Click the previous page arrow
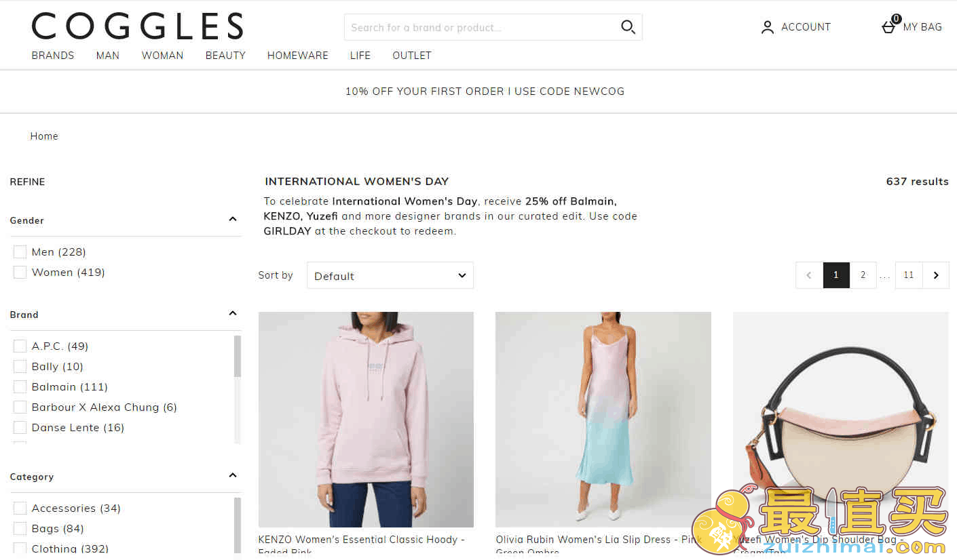 (809, 275)
